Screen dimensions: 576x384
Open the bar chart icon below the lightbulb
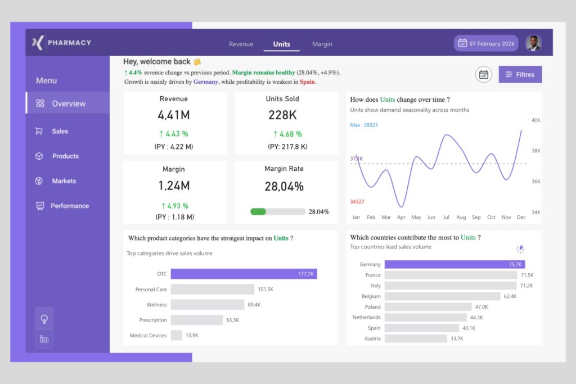point(44,339)
